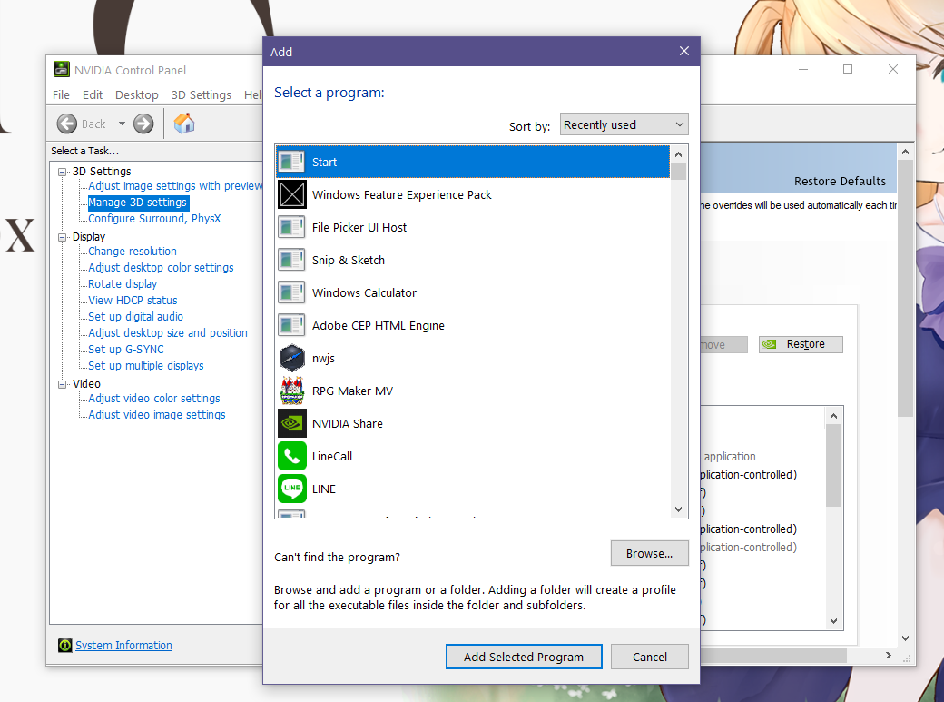Click Restore Defaults in NVIDIA panel

(840, 182)
